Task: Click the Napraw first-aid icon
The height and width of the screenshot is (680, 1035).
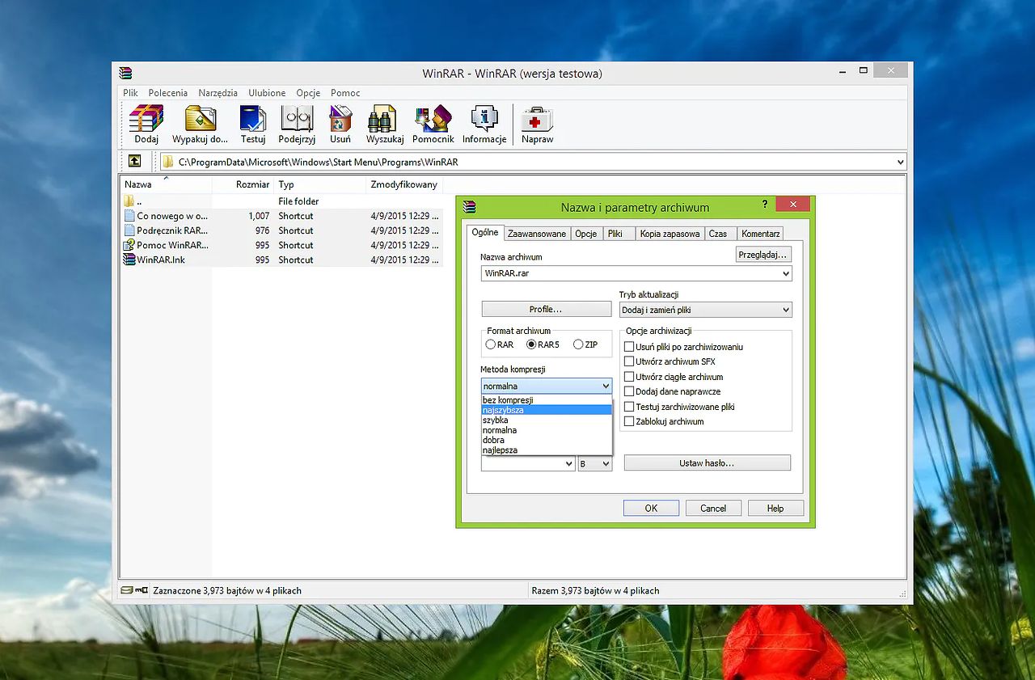Action: [537, 119]
